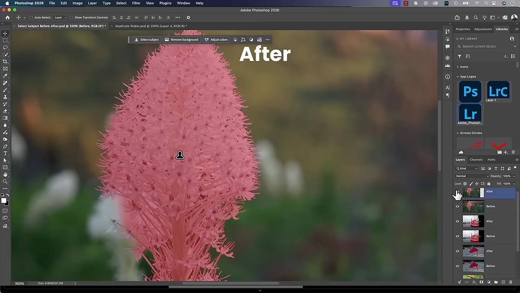
Task: Open the Kind filter dropdown
Action: 467,169
